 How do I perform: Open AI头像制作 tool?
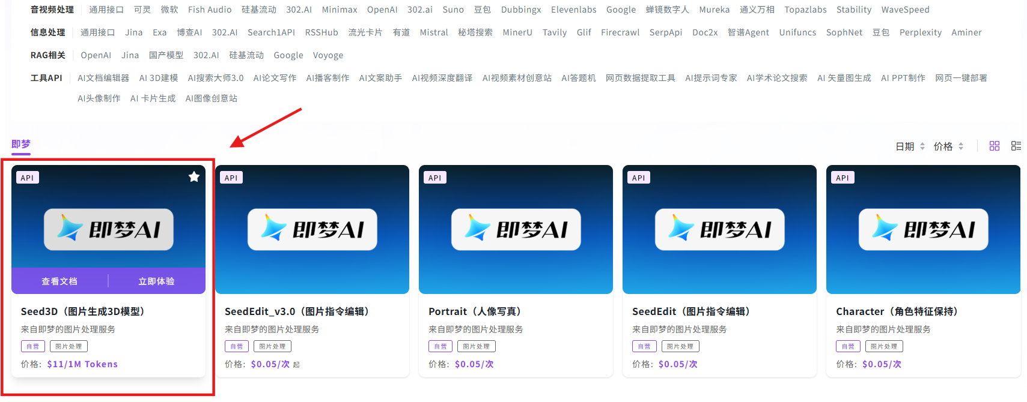(99, 98)
